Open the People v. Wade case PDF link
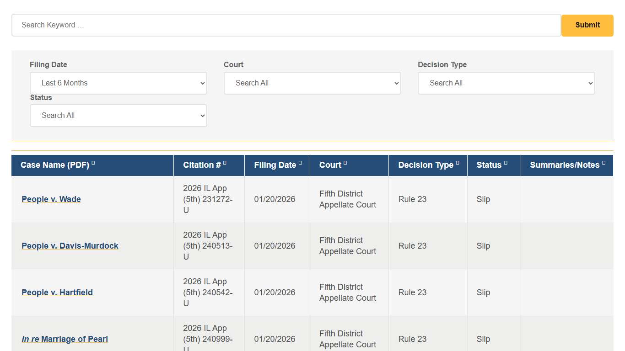 pyautogui.click(x=51, y=199)
